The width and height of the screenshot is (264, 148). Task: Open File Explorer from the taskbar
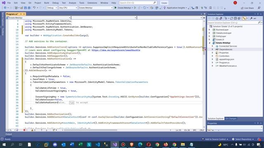click(183, 144)
